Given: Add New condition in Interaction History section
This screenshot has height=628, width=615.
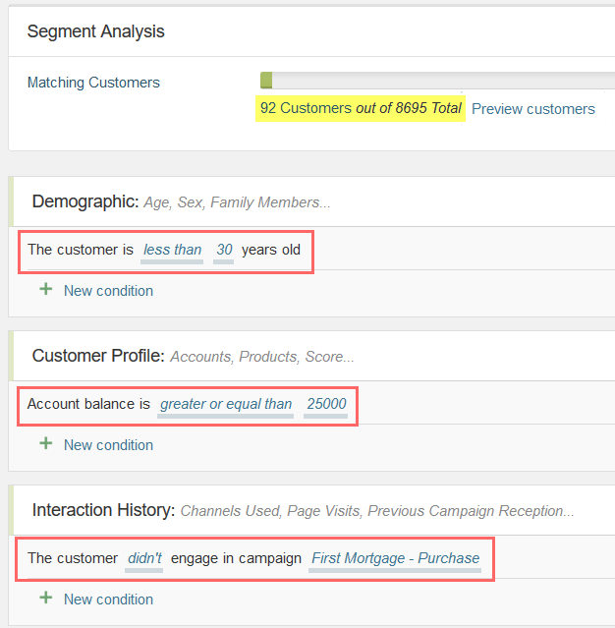Looking at the screenshot, I should pyautogui.click(x=108, y=599).
